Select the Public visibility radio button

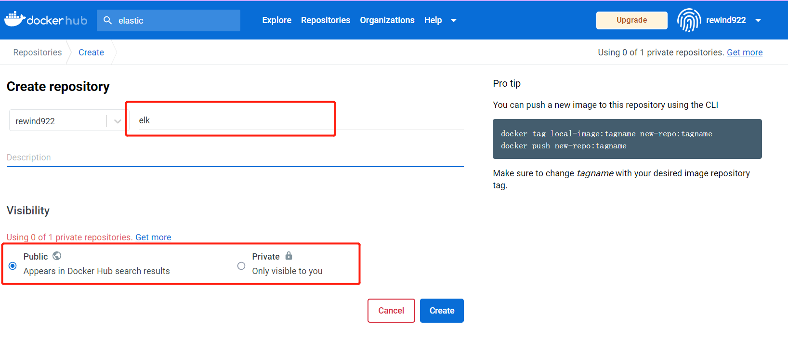click(13, 266)
